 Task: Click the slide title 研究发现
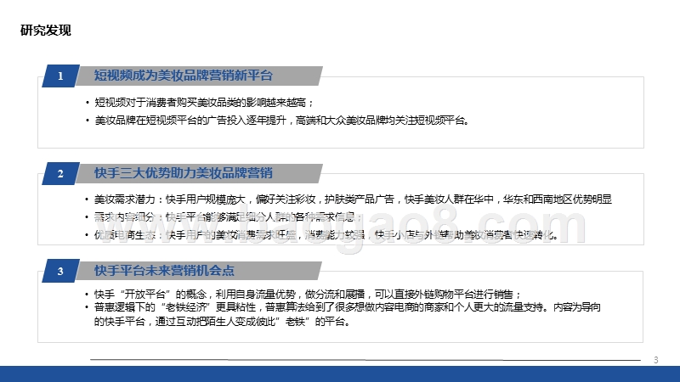[46, 31]
